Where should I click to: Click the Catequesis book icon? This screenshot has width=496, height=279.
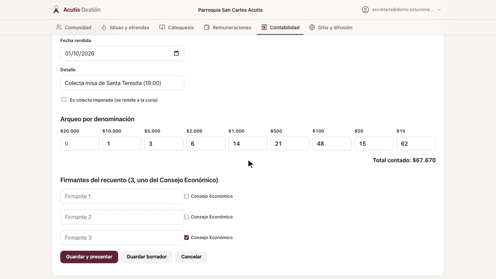coord(162,27)
